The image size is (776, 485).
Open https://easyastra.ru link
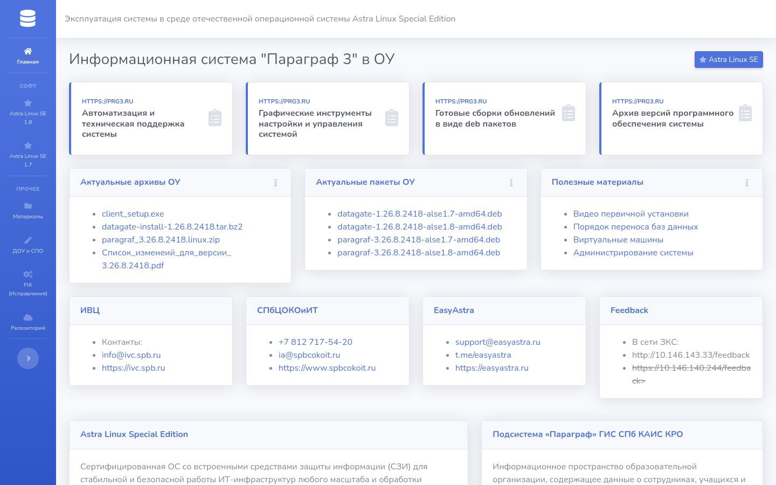click(x=492, y=368)
